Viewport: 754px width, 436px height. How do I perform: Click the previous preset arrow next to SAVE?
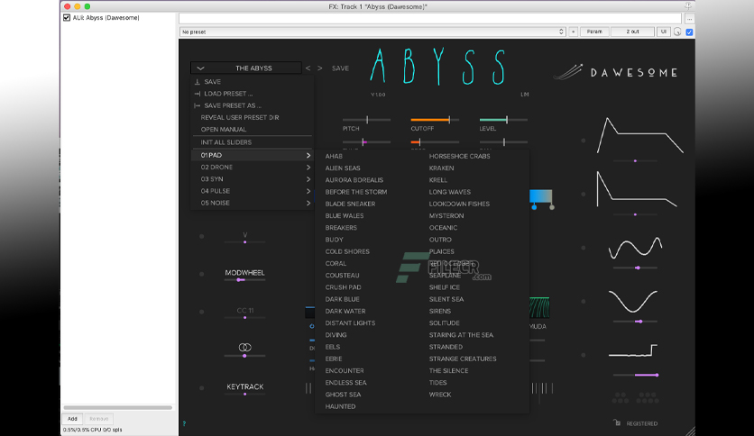tap(308, 68)
